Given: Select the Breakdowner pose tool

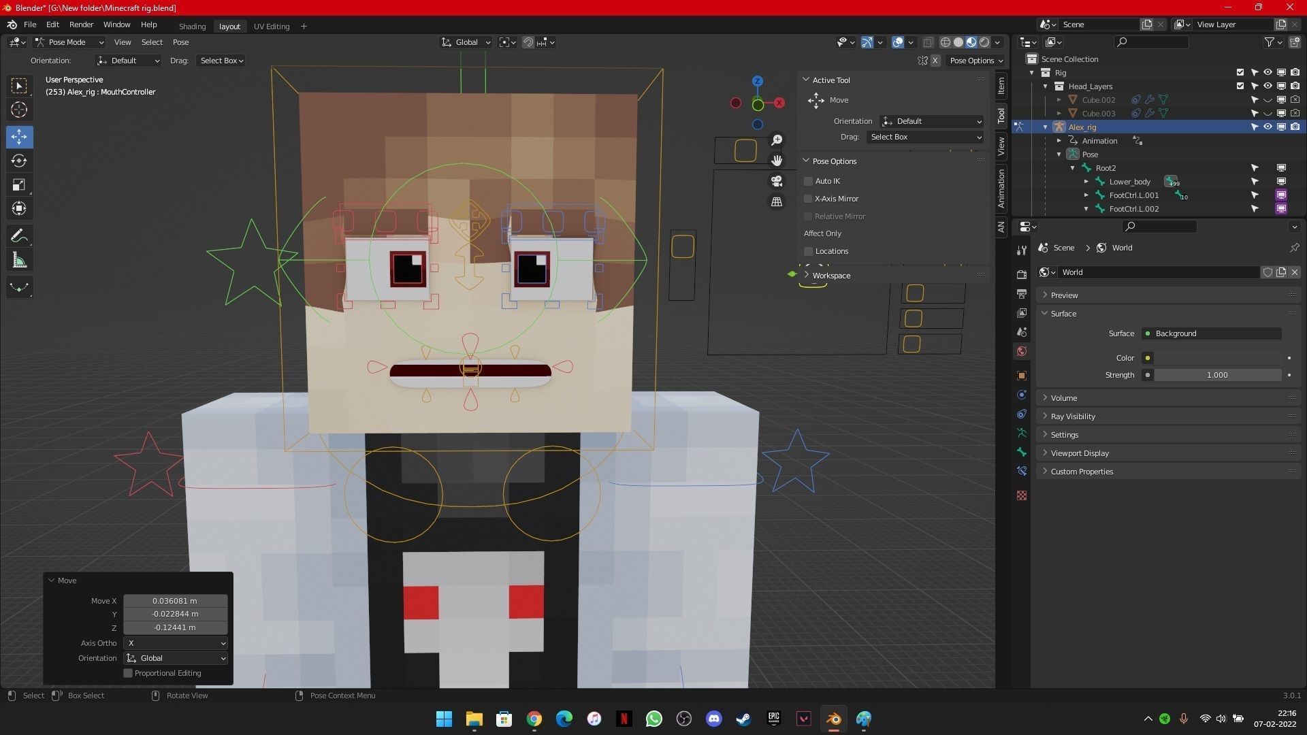Looking at the screenshot, I should [19, 287].
